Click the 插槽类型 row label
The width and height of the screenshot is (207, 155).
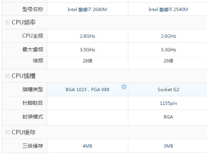(33, 89)
